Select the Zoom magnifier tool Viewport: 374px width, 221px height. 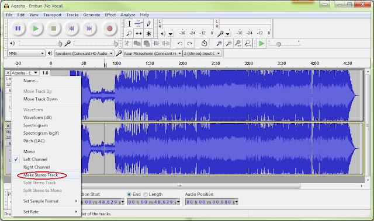pos(129,33)
